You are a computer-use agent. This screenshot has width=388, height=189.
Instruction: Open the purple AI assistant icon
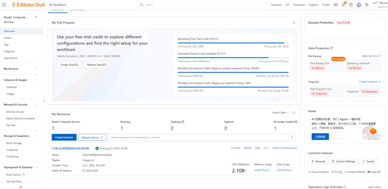(x=359, y=5)
